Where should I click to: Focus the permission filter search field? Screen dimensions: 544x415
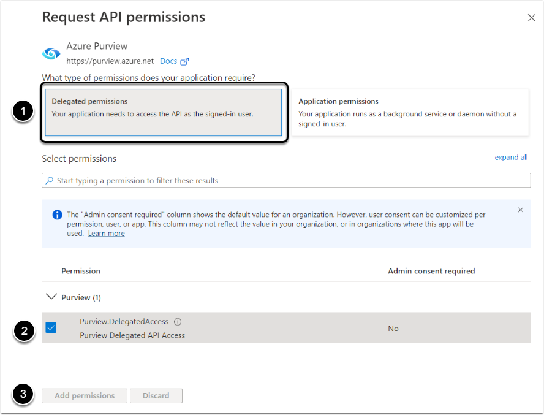[288, 181]
